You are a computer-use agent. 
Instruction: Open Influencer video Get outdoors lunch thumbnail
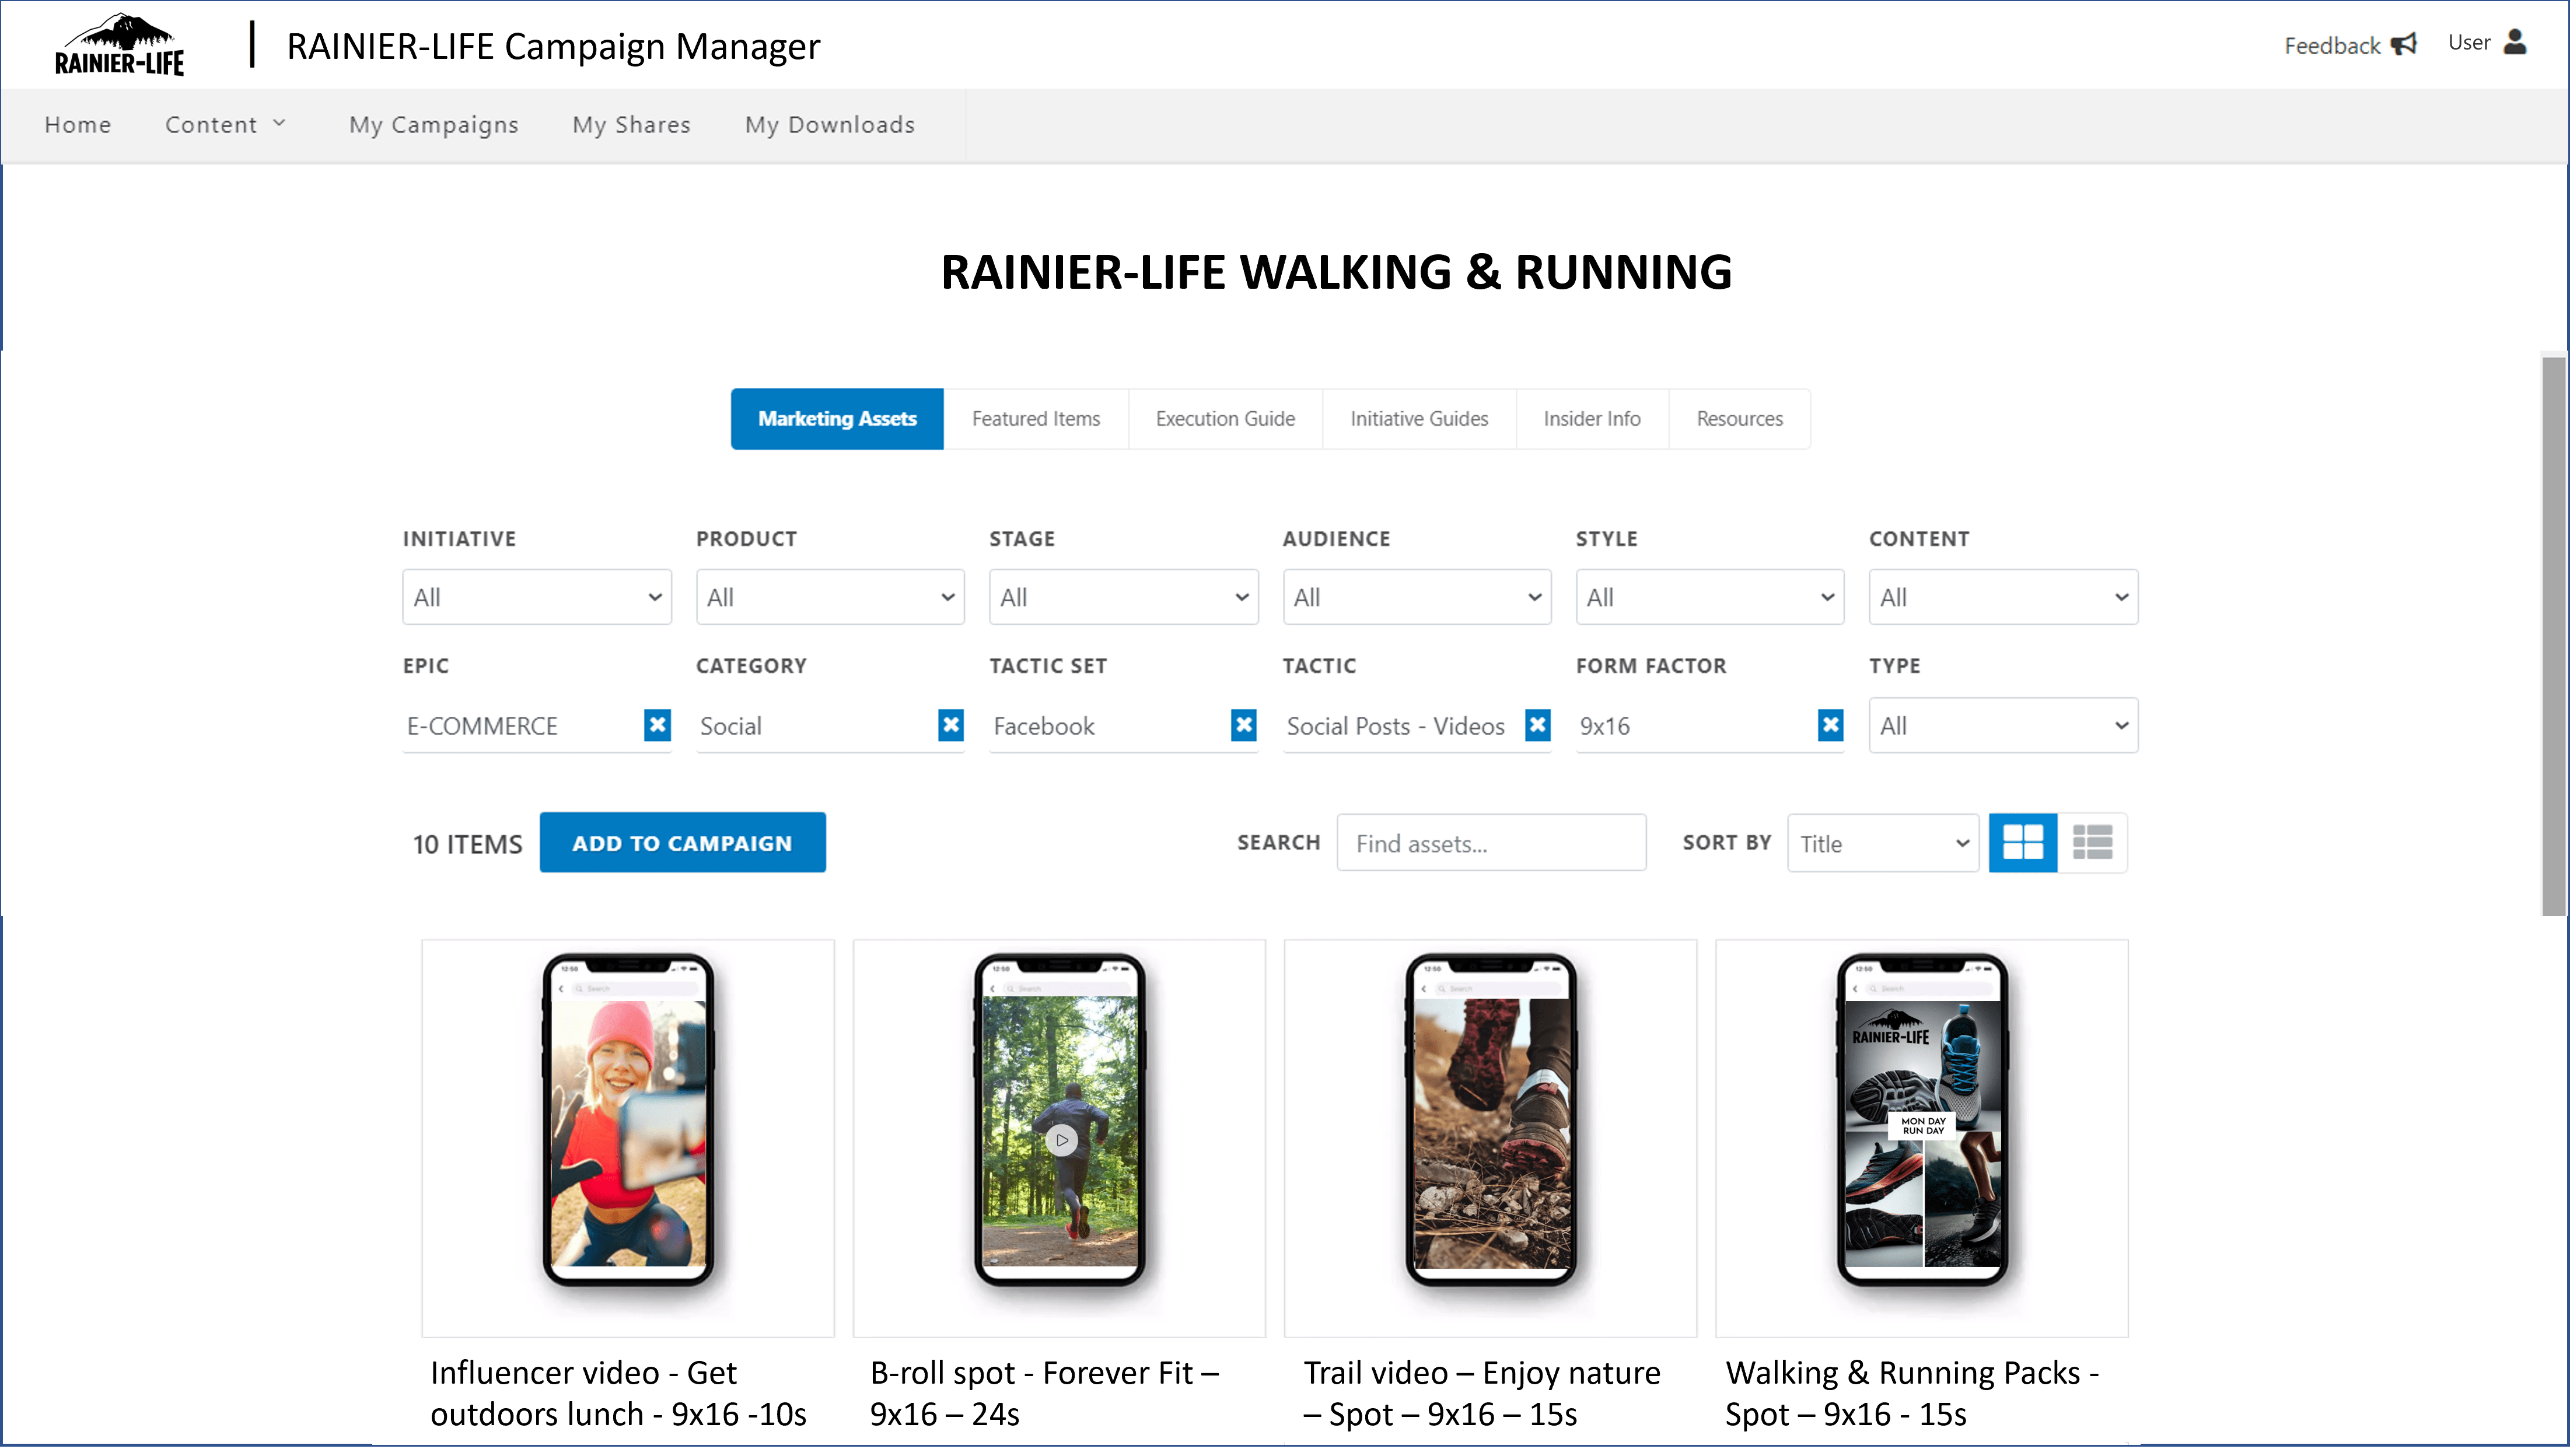628,1139
